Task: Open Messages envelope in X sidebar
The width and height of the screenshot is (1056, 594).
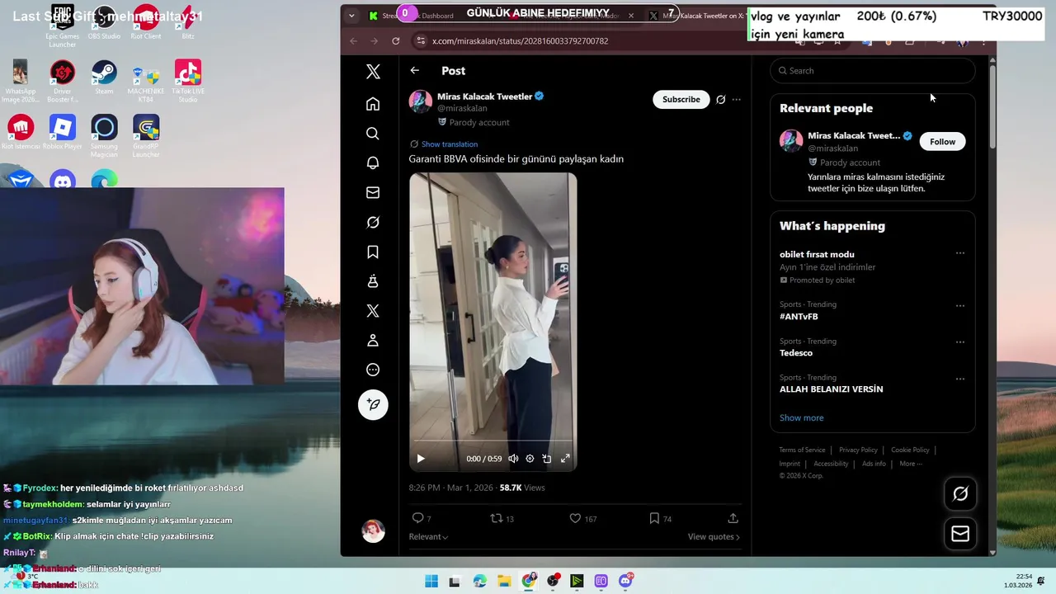Action: click(x=373, y=192)
